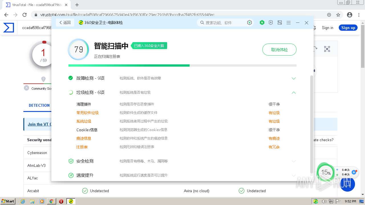Click the blue plus icon on speed widget
The image size is (365, 205).
click(x=354, y=172)
